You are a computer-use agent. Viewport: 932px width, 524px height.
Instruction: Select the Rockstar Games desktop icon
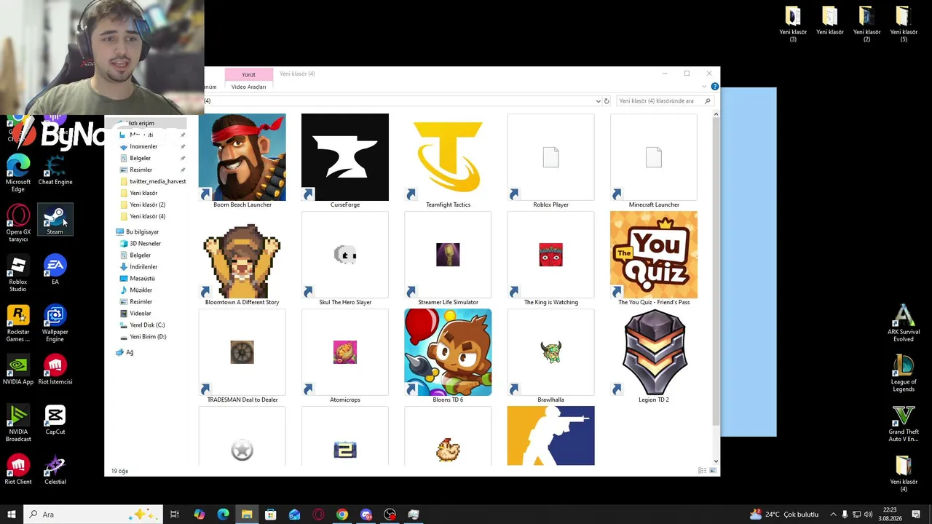(x=18, y=324)
